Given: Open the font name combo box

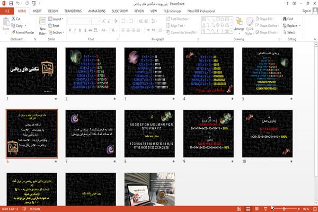Looking at the screenshot, I should point(79,21).
